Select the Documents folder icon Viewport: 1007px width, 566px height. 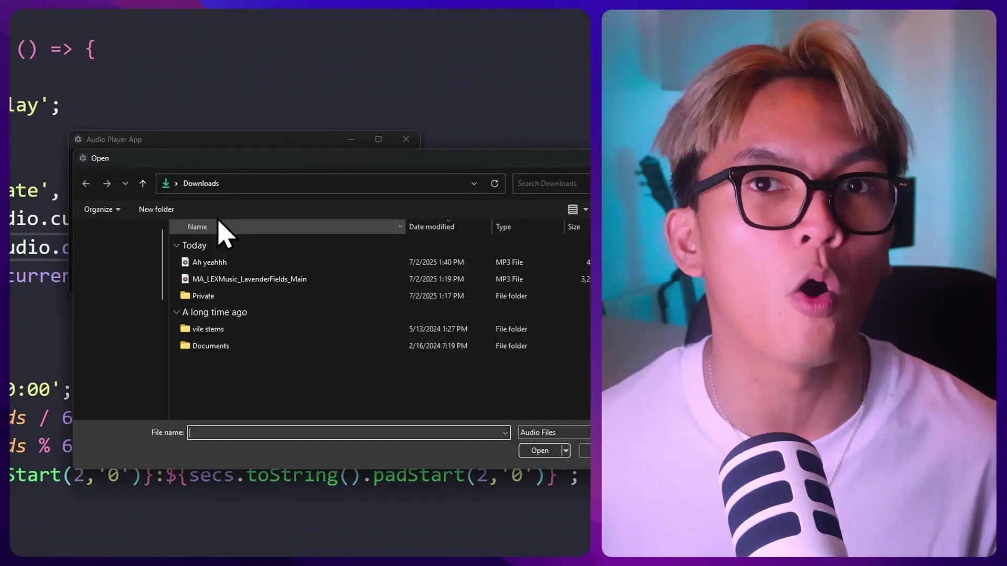tap(185, 345)
